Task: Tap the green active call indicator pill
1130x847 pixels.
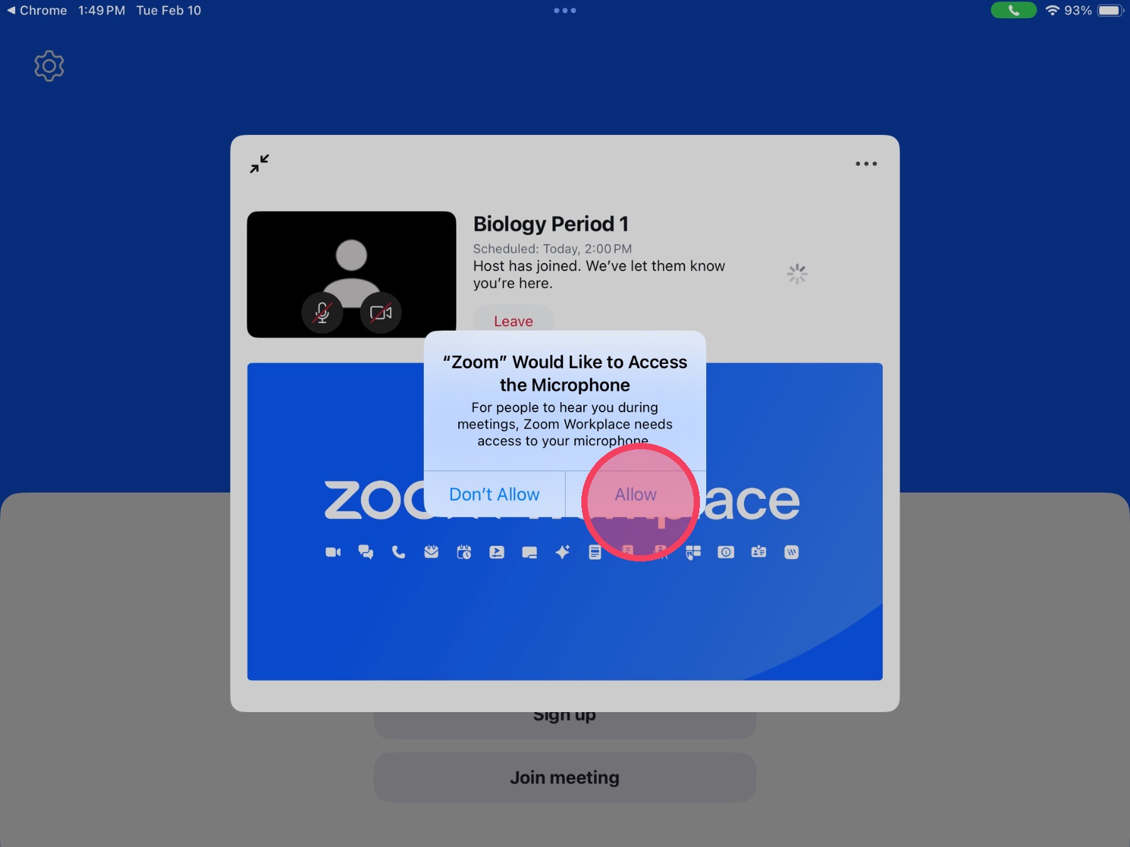Action: click(x=1013, y=11)
